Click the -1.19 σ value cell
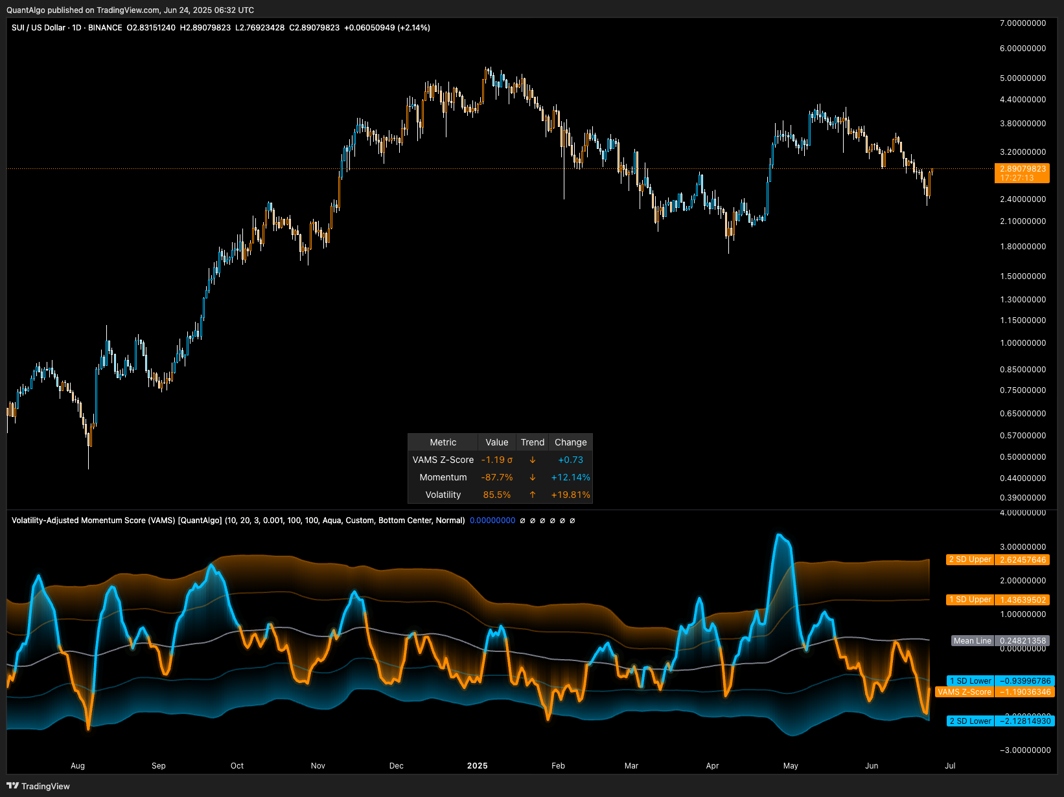Image resolution: width=1064 pixels, height=797 pixels. click(x=497, y=460)
